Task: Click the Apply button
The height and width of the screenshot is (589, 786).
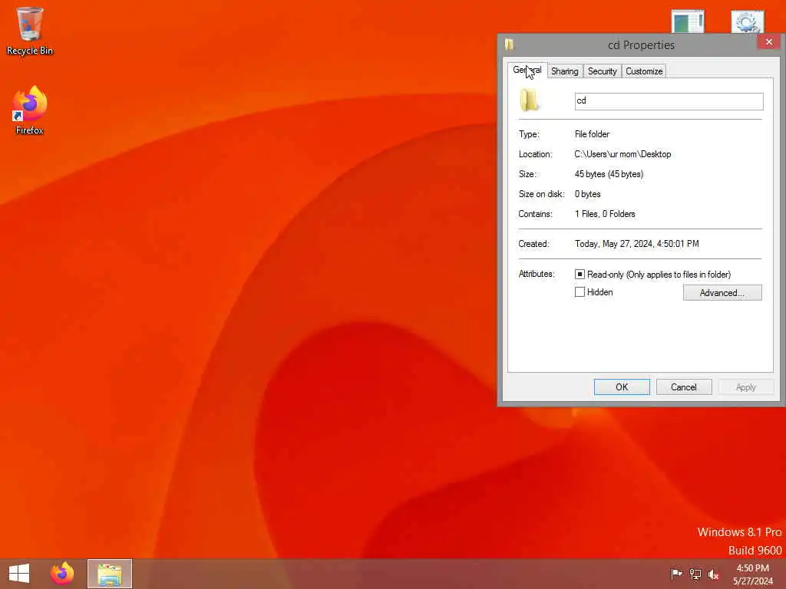Action: point(746,387)
